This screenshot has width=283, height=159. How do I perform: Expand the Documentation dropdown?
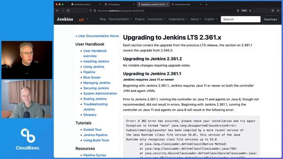click(x=120, y=19)
